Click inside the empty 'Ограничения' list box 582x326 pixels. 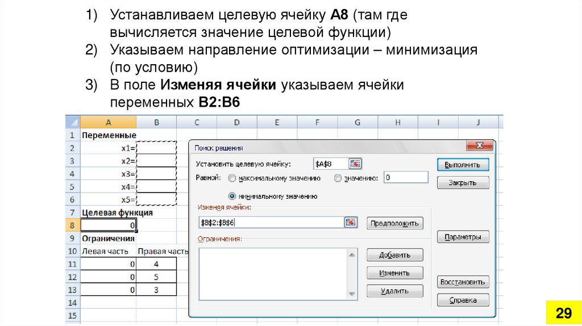(273, 274)
